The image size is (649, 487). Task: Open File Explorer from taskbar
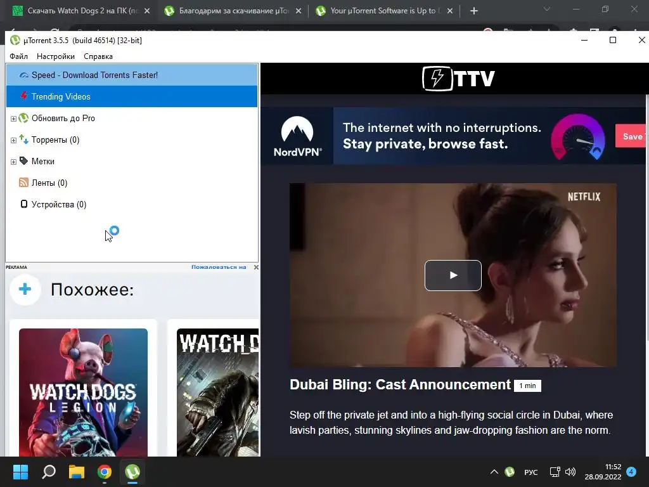point(77,472)
